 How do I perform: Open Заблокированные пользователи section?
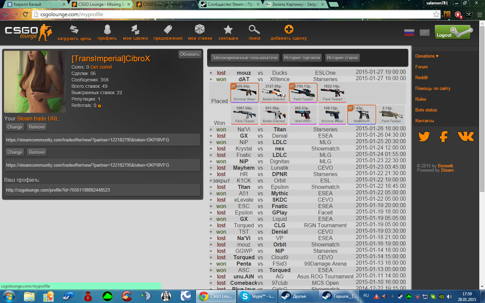245,58
